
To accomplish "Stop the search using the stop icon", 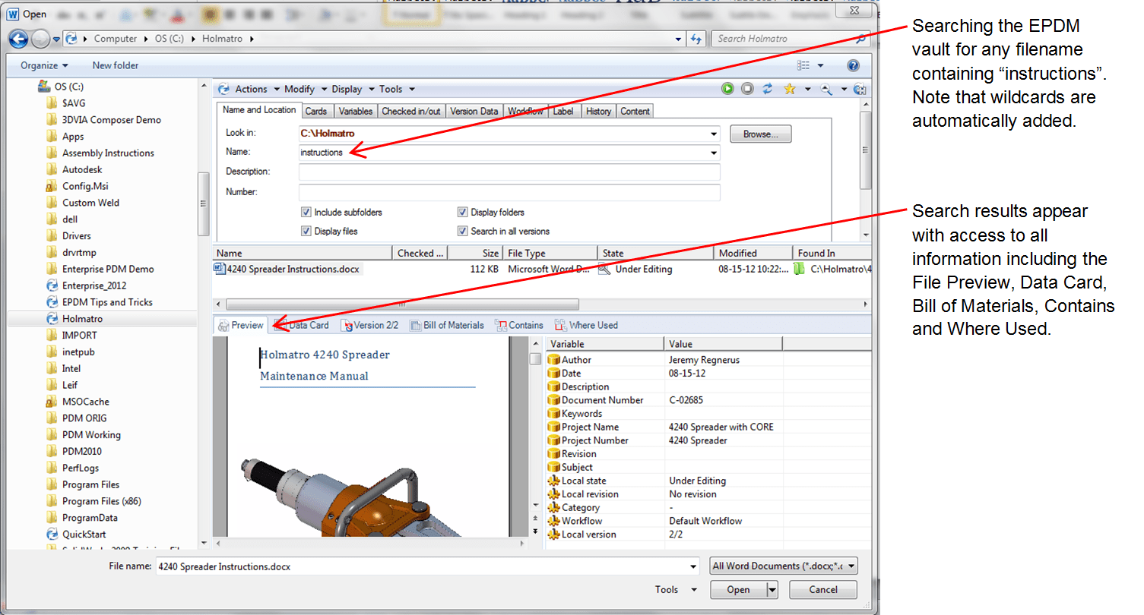I will (748, 89).
